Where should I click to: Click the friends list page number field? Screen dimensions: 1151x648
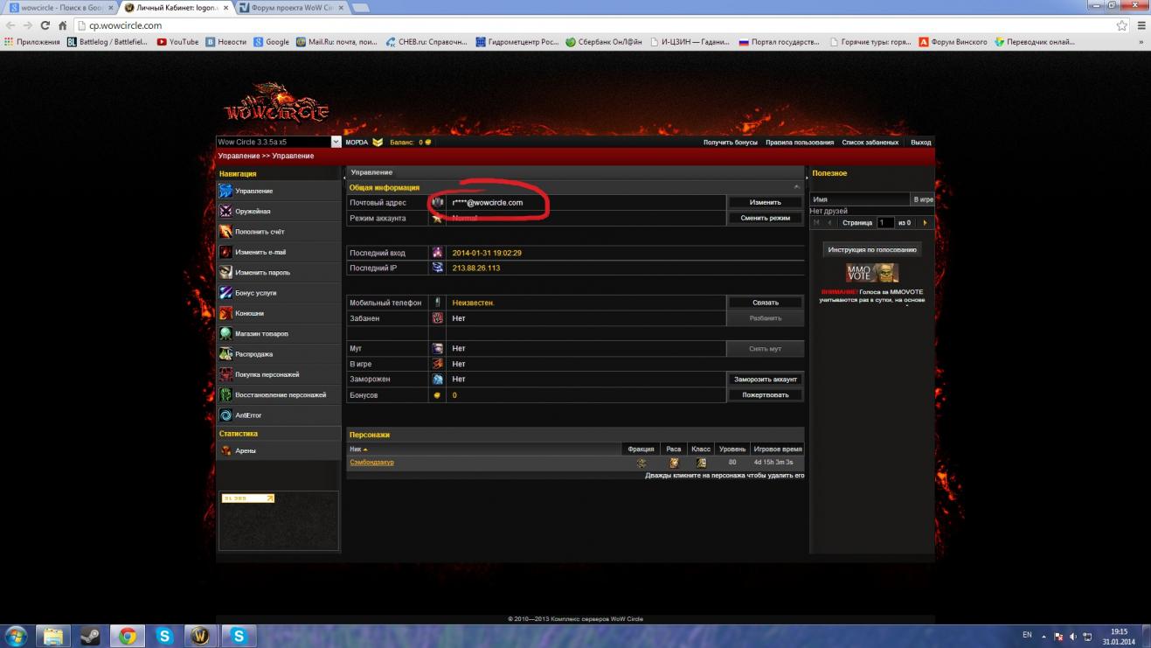coord(884,223)
